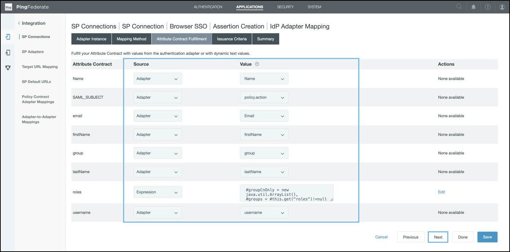Open the notifications bell icon
This screenshot has height=252, width=510.
(x=473, y=7)
